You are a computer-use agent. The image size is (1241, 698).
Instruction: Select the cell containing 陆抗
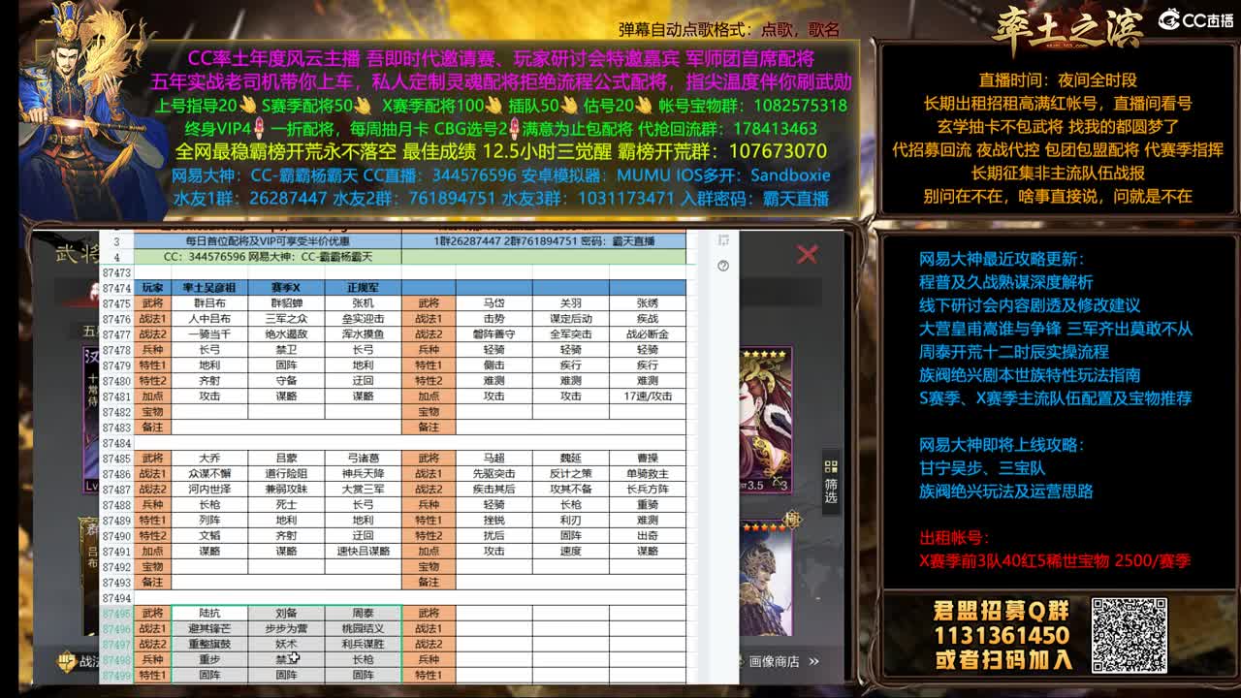(209, 614)
